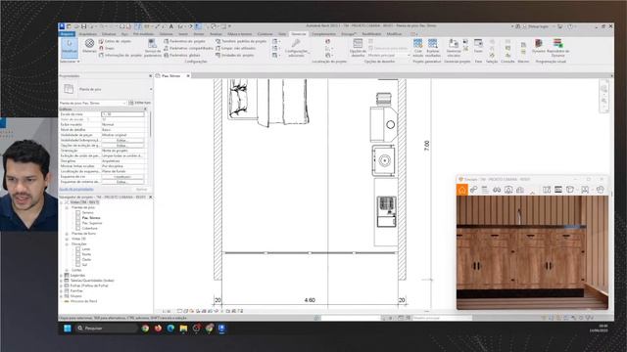Open Parâmetros do projeto

pos(185,41)
